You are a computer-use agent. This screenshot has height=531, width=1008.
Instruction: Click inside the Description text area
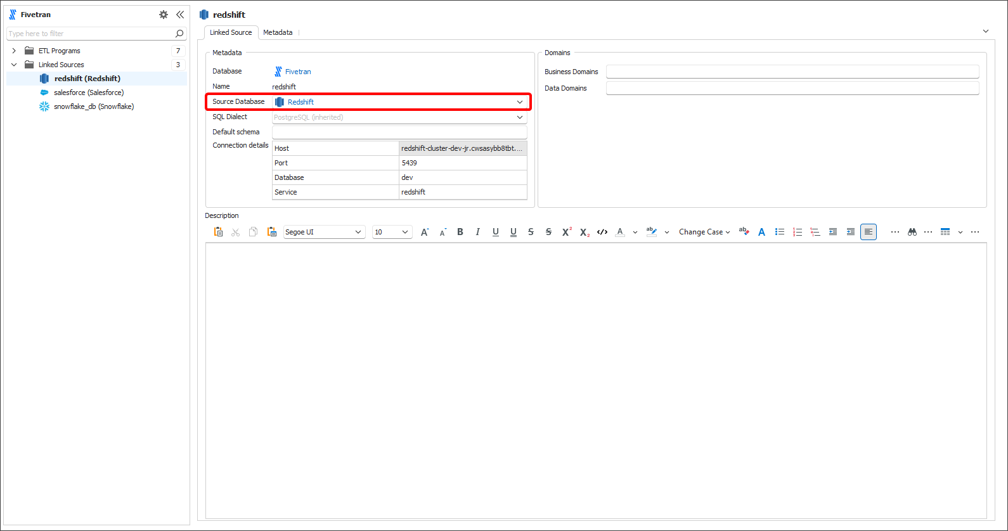point(596,381)
